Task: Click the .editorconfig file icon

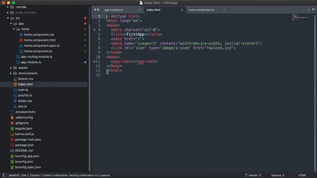Action: [x=12, y=118]
